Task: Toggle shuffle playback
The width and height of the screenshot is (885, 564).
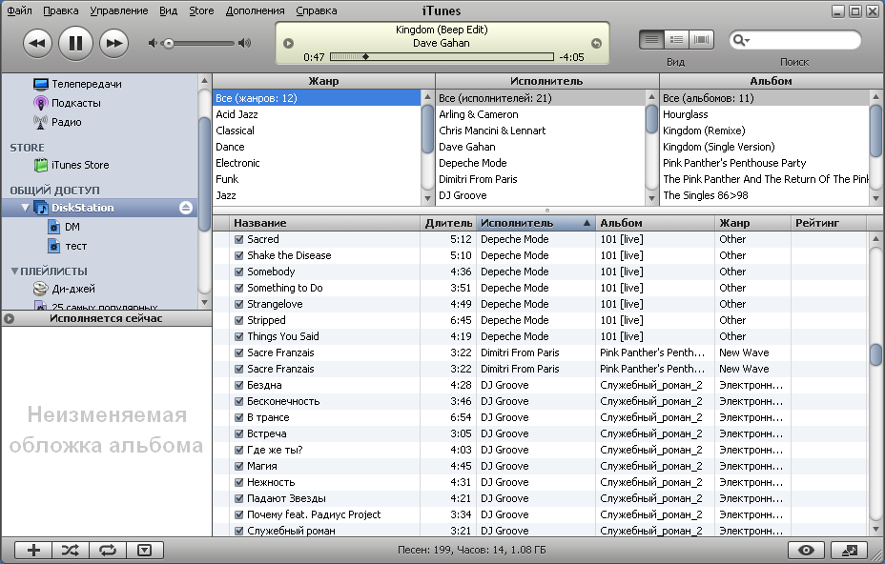Action: click(x=70, y=550)
